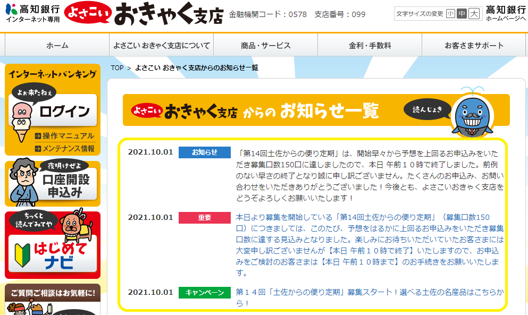The width and height of the screenshot is (528, 315).
Task: Click the 金融機関コード:0578 text
Action: point(267,14)
